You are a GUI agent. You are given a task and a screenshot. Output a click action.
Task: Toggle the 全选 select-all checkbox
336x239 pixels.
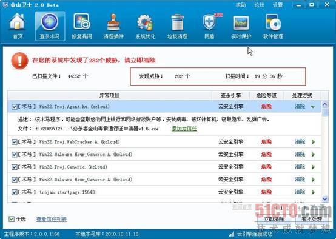coord(12,219)
